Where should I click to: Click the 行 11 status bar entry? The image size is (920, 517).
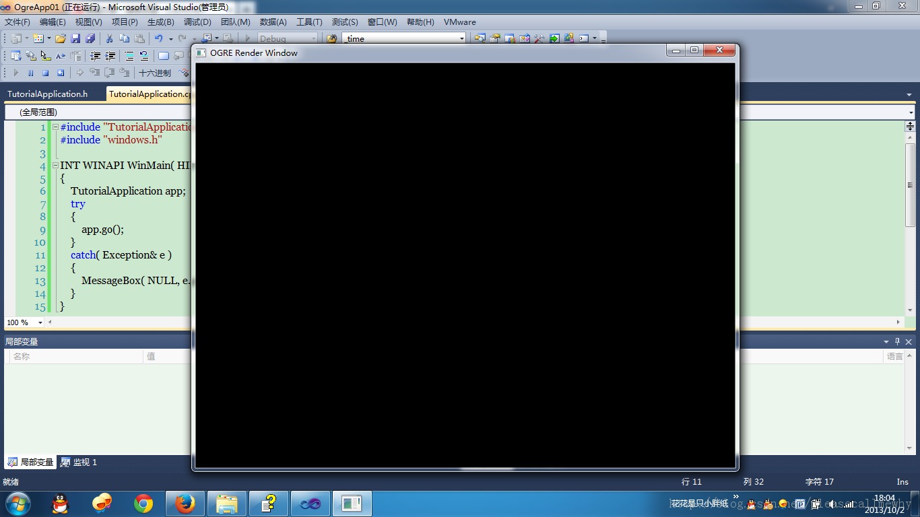(692, 481)
